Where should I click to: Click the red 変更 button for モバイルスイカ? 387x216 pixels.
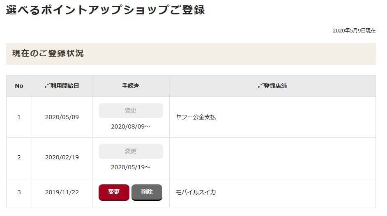114,192
